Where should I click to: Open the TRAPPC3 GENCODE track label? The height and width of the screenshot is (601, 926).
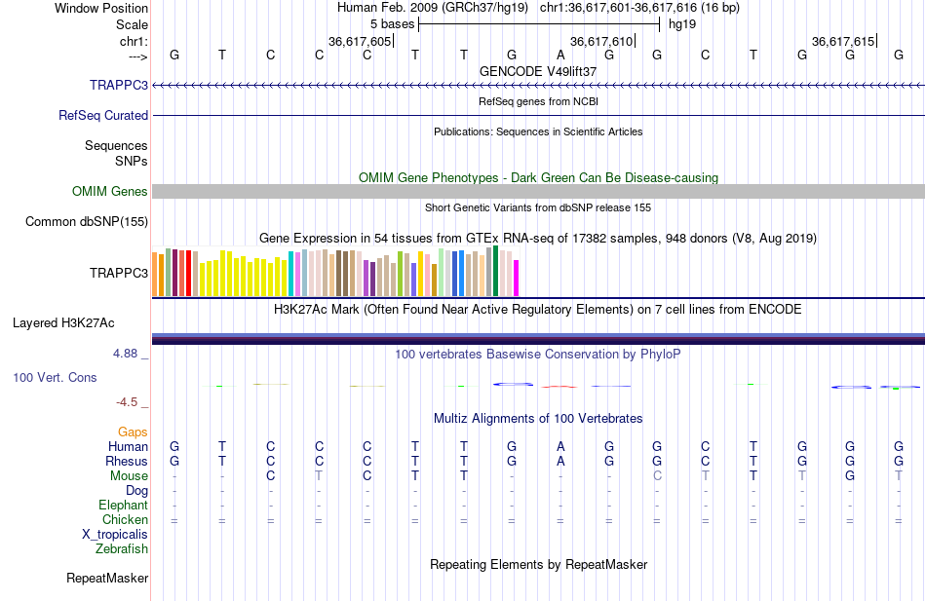pyautogui.click(x=119, y=85)
